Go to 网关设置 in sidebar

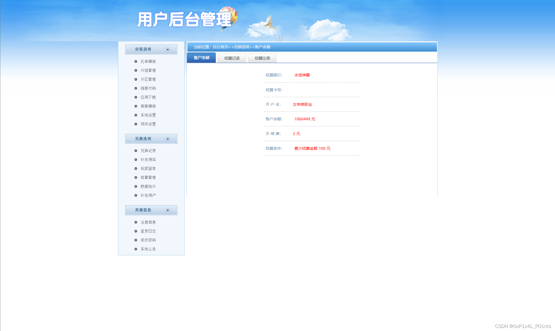pos(148,124)
